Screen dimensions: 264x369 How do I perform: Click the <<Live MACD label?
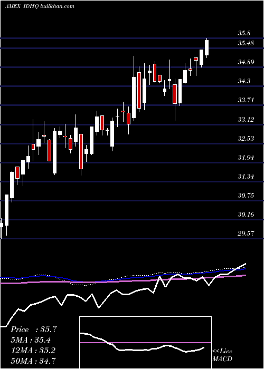[x=222, y=355]
